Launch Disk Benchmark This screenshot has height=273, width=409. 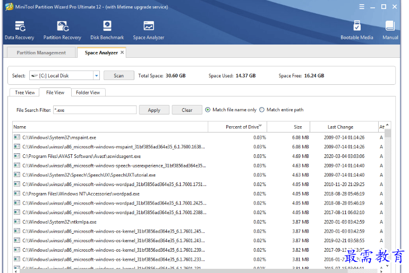click(107, 30)
